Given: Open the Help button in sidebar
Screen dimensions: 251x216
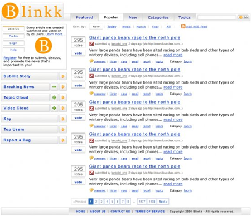Looking at the screenshot, I should point(13,50).
